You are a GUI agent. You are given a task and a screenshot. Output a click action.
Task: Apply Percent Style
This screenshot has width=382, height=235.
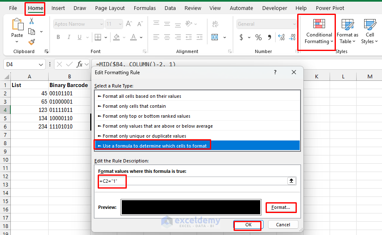pos(259,37)
